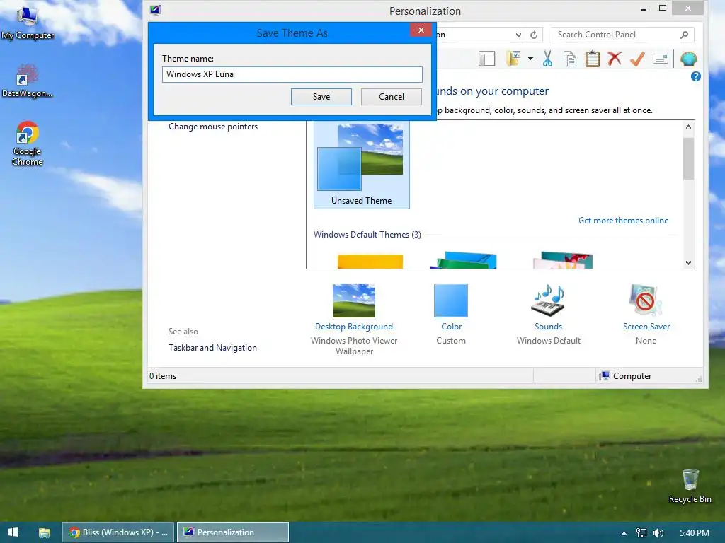Show hidden tray icons arrow
Screen dimensions: 725x543
[x=624, y=533]
